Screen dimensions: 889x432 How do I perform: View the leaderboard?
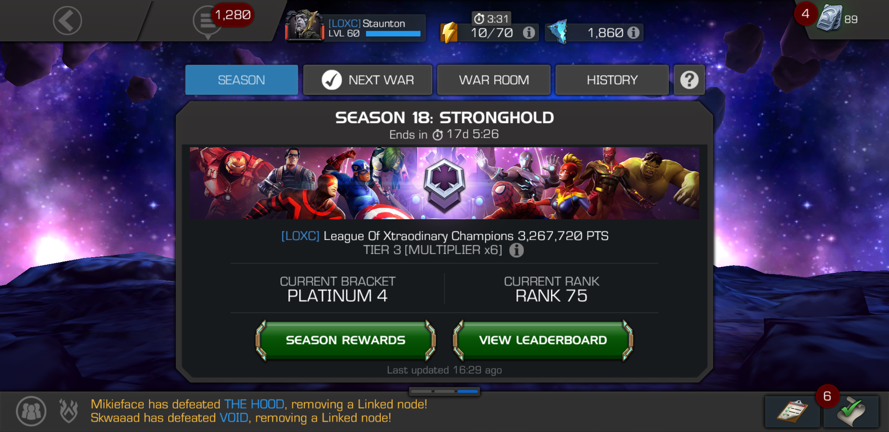543,340
